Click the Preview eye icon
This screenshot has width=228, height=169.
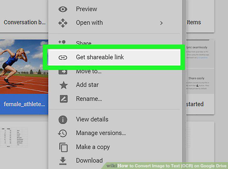(x=63, y=9)
